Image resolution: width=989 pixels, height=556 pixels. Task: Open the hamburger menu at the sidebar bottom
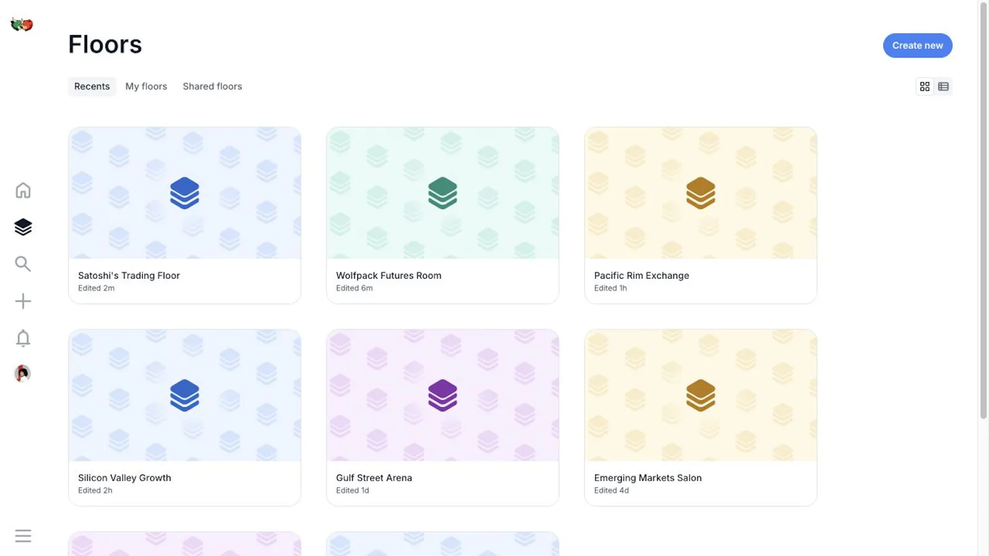tap(23, 536)
